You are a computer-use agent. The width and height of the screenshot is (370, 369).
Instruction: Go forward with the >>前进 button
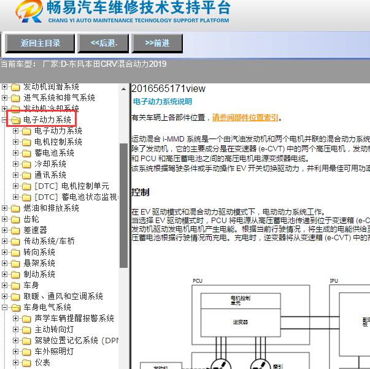click(x=157, y=43)
